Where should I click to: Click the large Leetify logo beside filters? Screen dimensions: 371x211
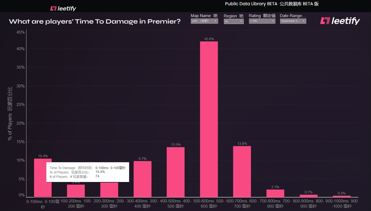pyautogui.click(x=340, y=21)
